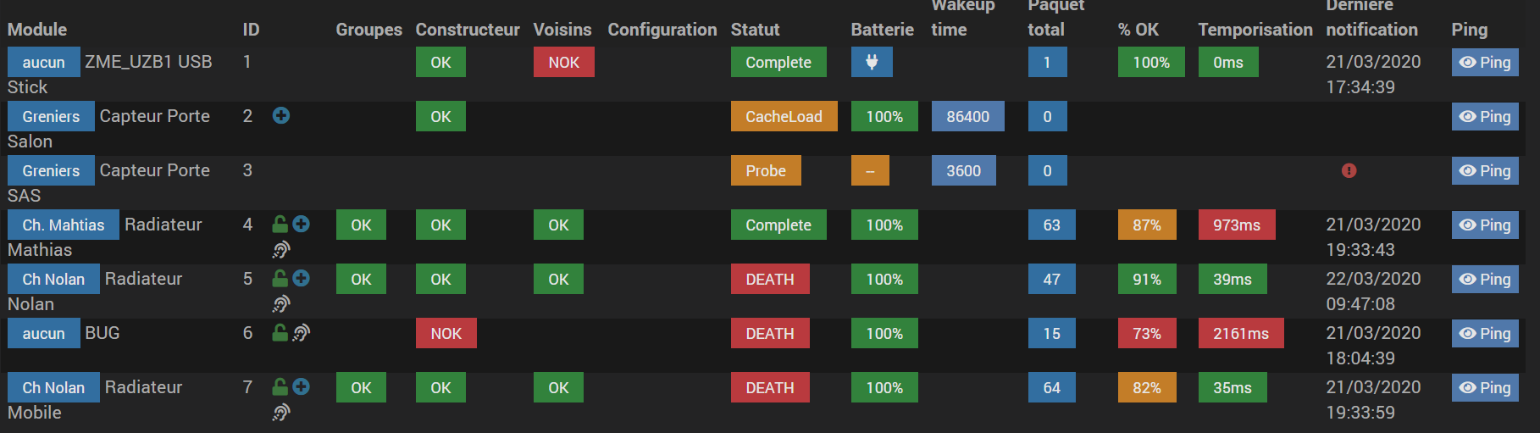Click the Batterie column header
1540x433 pixels.
point(882,30)
